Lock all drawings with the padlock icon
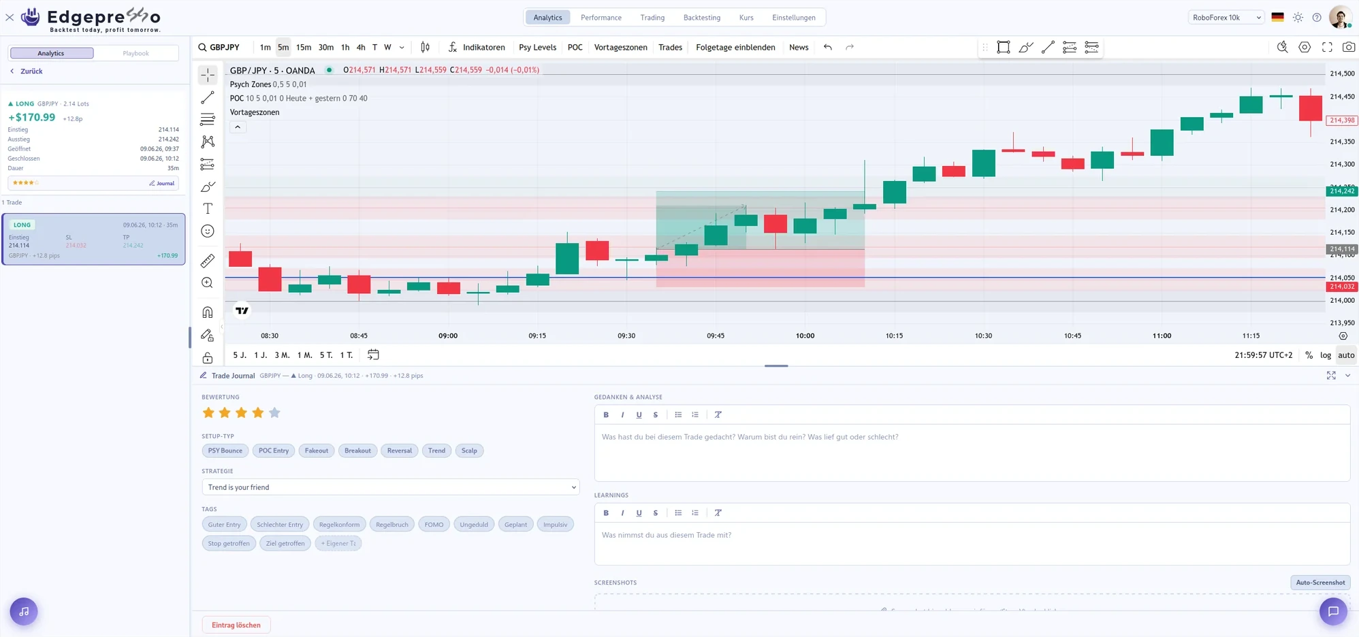 [208, 358]
